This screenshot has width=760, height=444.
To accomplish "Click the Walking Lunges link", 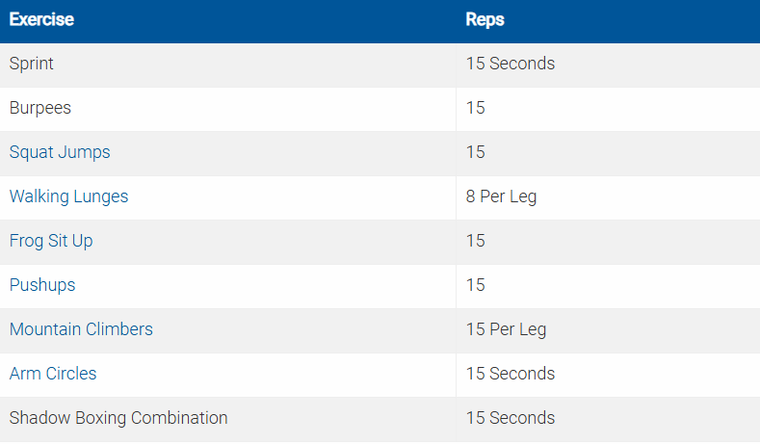I will click(x=68, y=196).
